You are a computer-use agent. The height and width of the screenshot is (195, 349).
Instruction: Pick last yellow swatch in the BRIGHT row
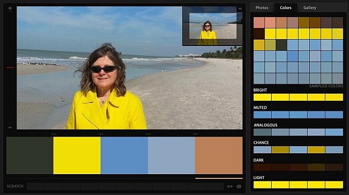pos(334,97)
